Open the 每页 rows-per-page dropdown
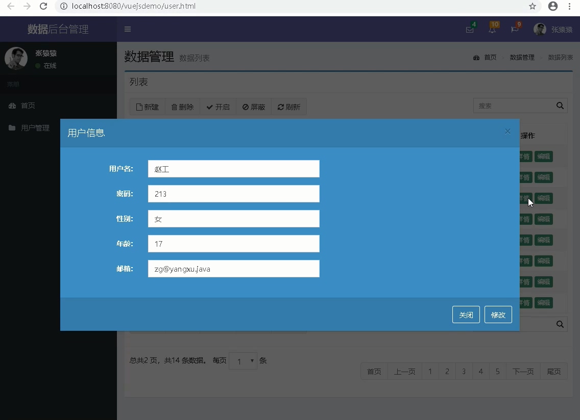 pos(243,361)
